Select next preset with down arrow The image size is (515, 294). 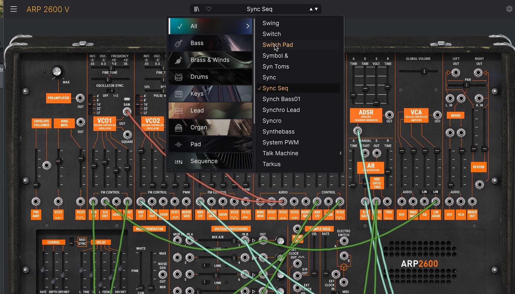317,9
